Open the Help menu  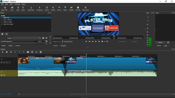click(x=23, y=4)
